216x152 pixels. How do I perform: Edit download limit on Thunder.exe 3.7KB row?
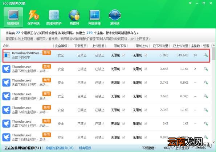(124, 83)
